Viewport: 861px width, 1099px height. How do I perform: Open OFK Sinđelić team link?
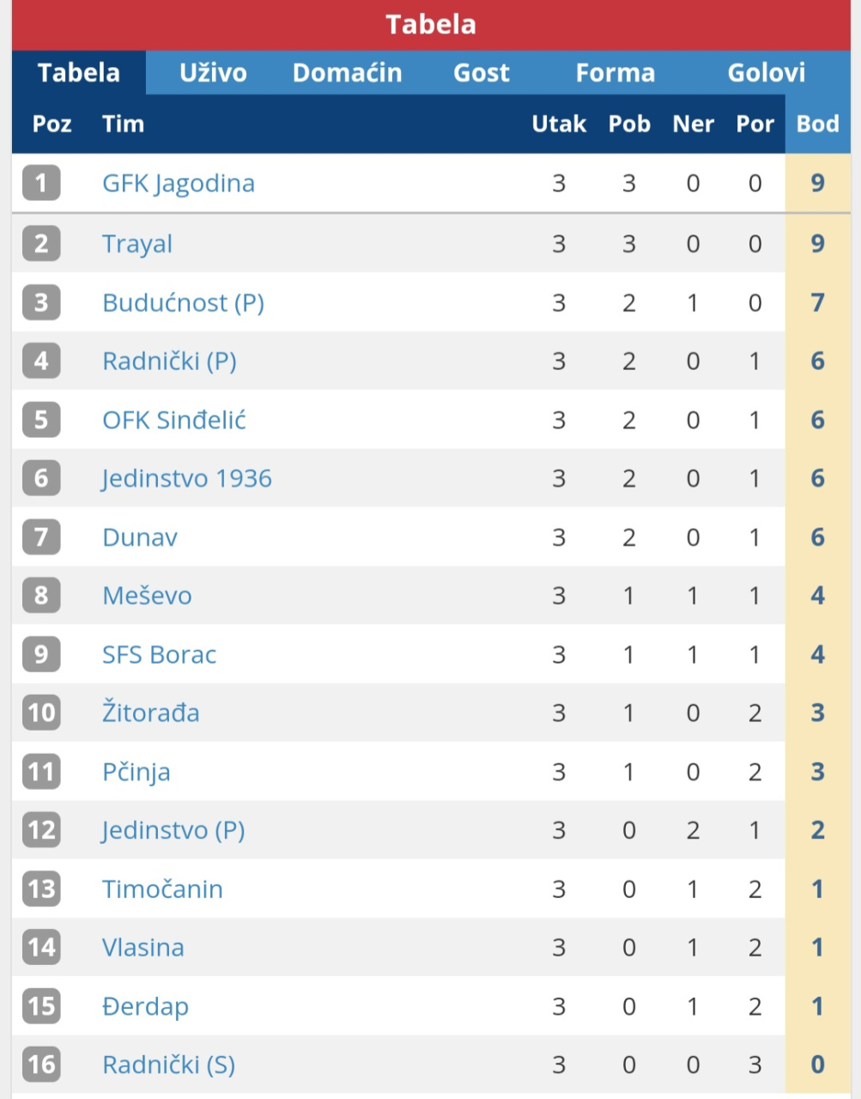click(174, 420)
